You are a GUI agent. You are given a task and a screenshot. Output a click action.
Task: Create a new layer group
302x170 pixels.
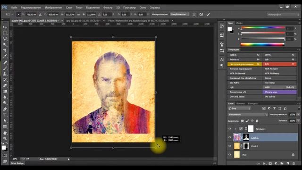coord(282,163)
